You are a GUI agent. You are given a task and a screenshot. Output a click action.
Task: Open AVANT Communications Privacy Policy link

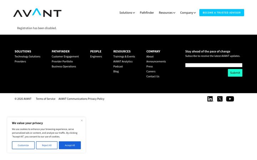tap(81, 99)
